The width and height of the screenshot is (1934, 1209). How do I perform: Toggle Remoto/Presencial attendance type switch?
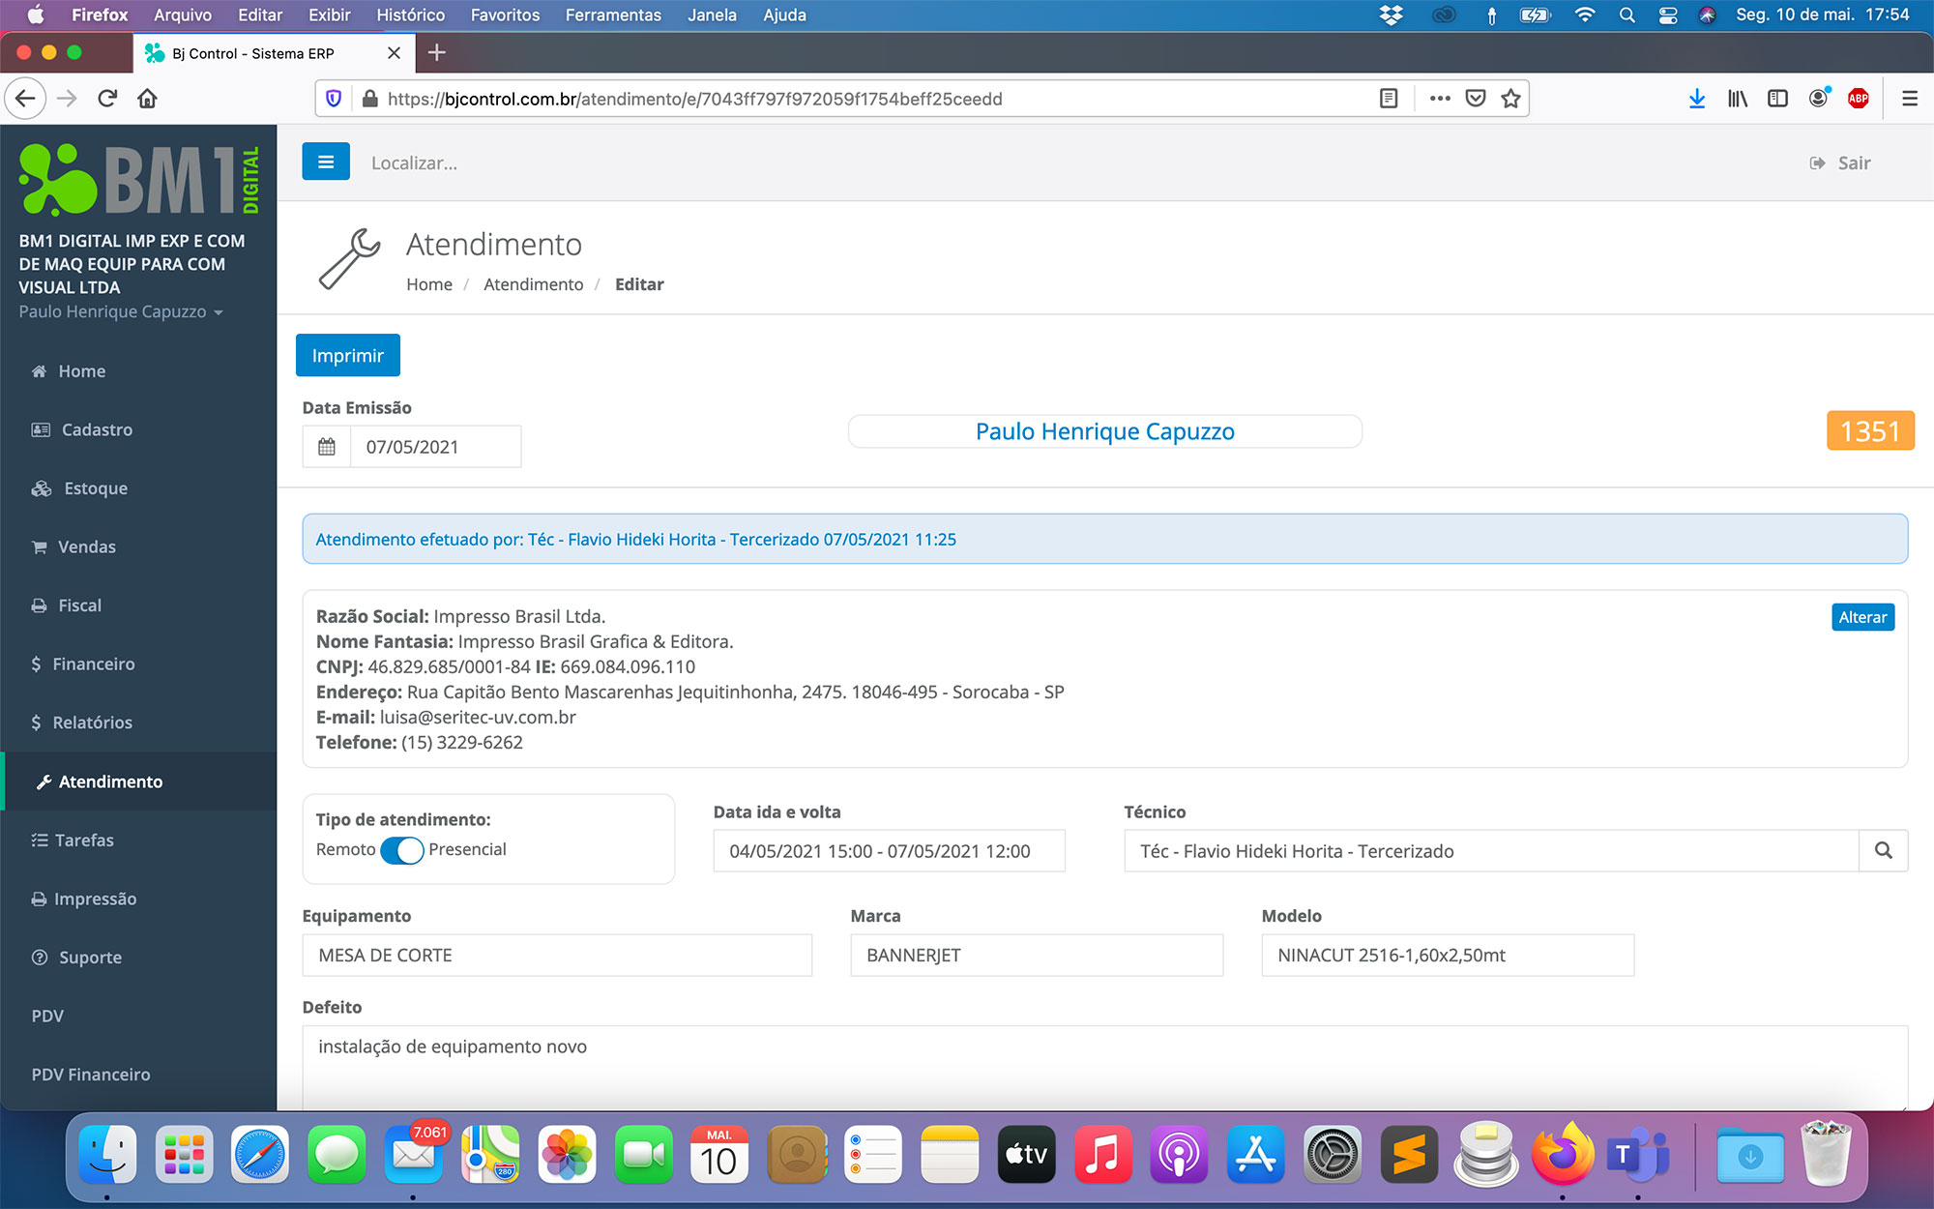401,850
